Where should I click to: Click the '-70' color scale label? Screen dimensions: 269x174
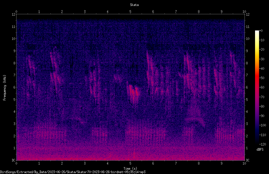tap(262, 97)
